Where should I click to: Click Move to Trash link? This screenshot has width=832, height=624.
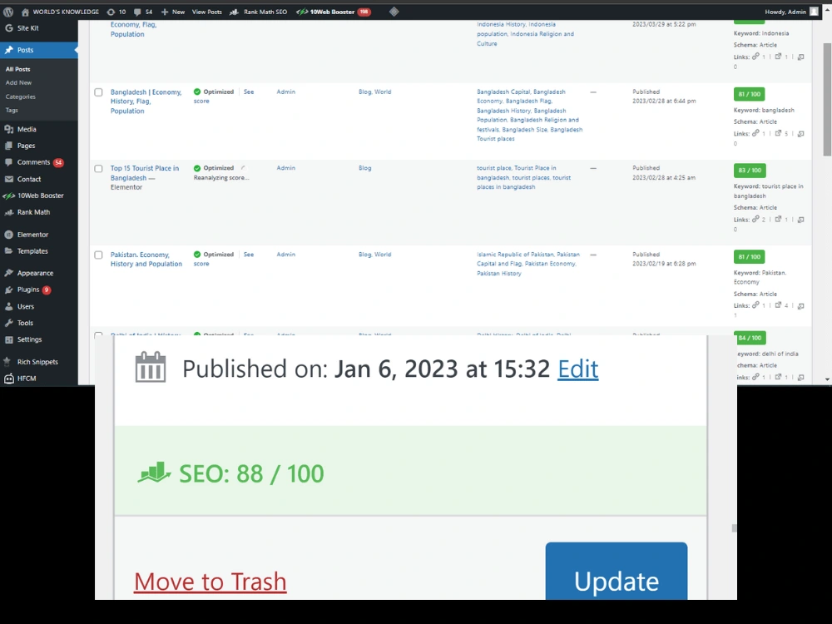point(210,582)
